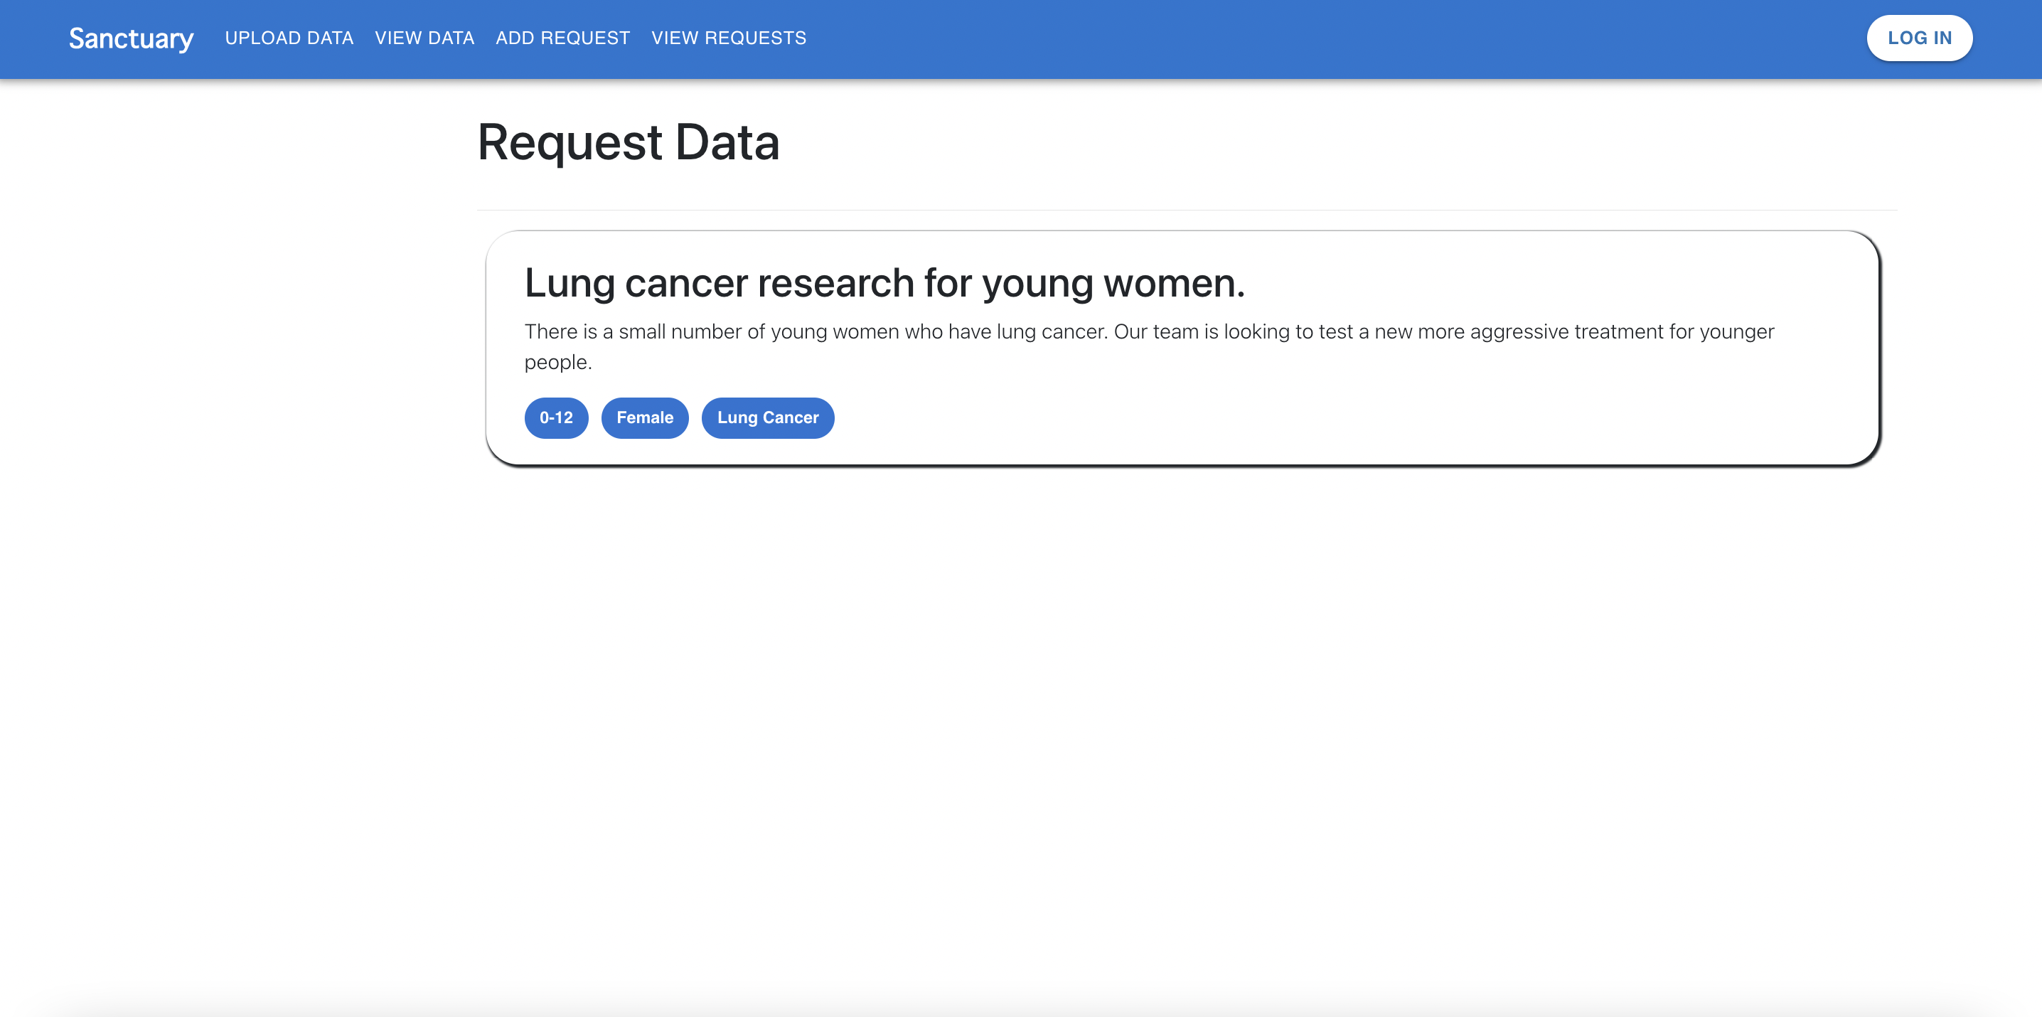Click empty space right of tags in card
Viewport: 2042px width, 1017px height.
pos(1347,417)
